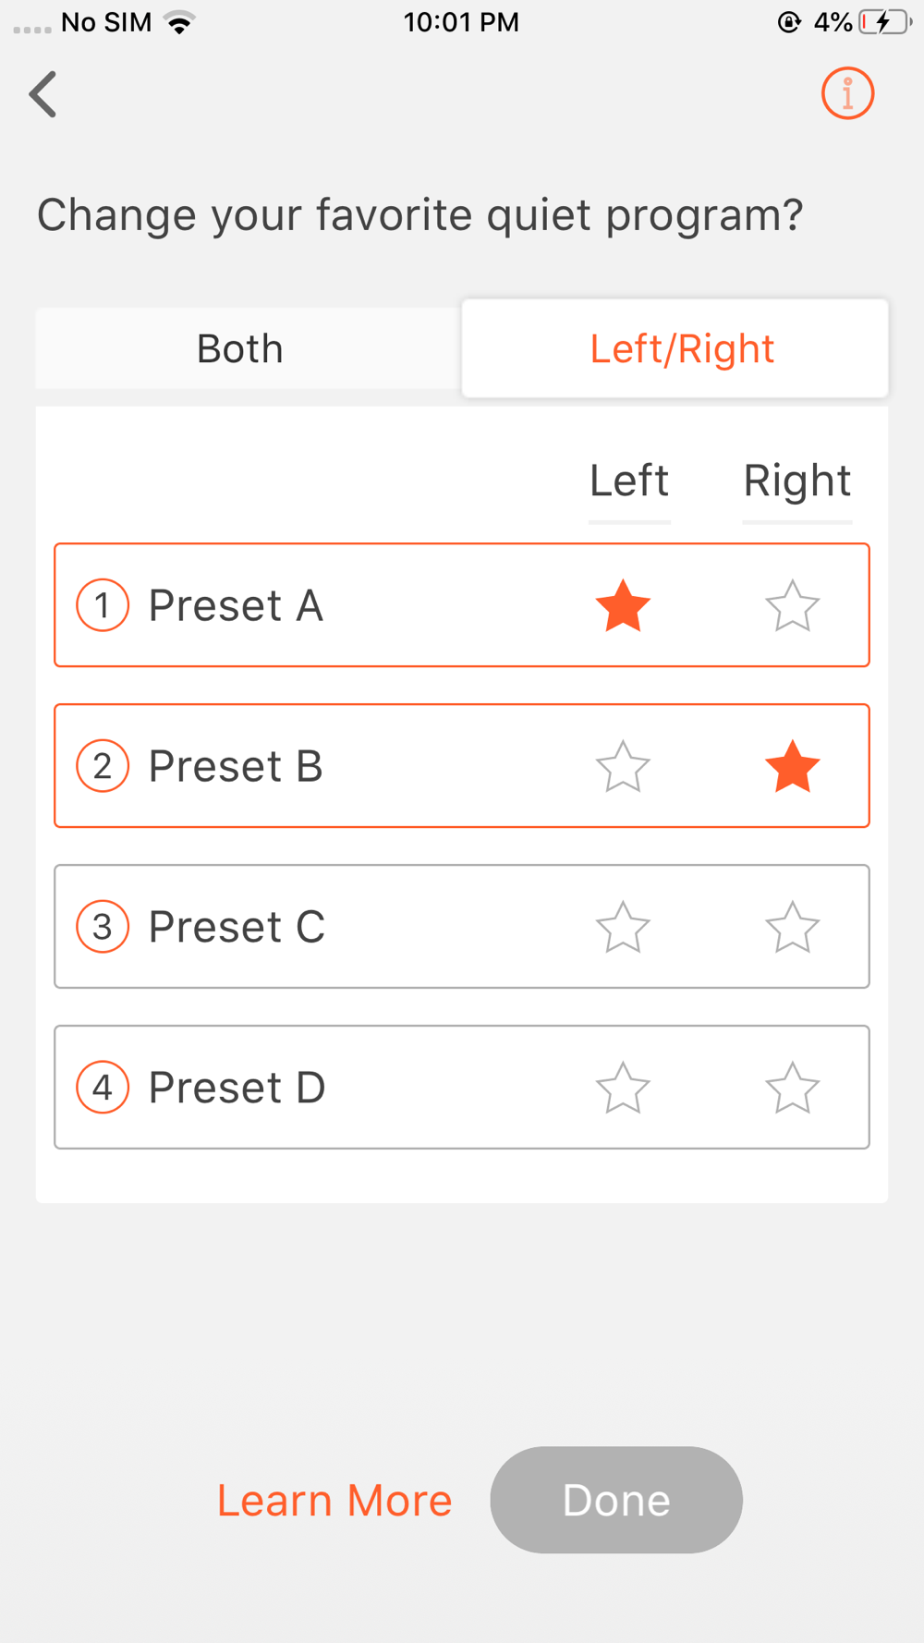Select the Left/Right tab

[681, 349]
